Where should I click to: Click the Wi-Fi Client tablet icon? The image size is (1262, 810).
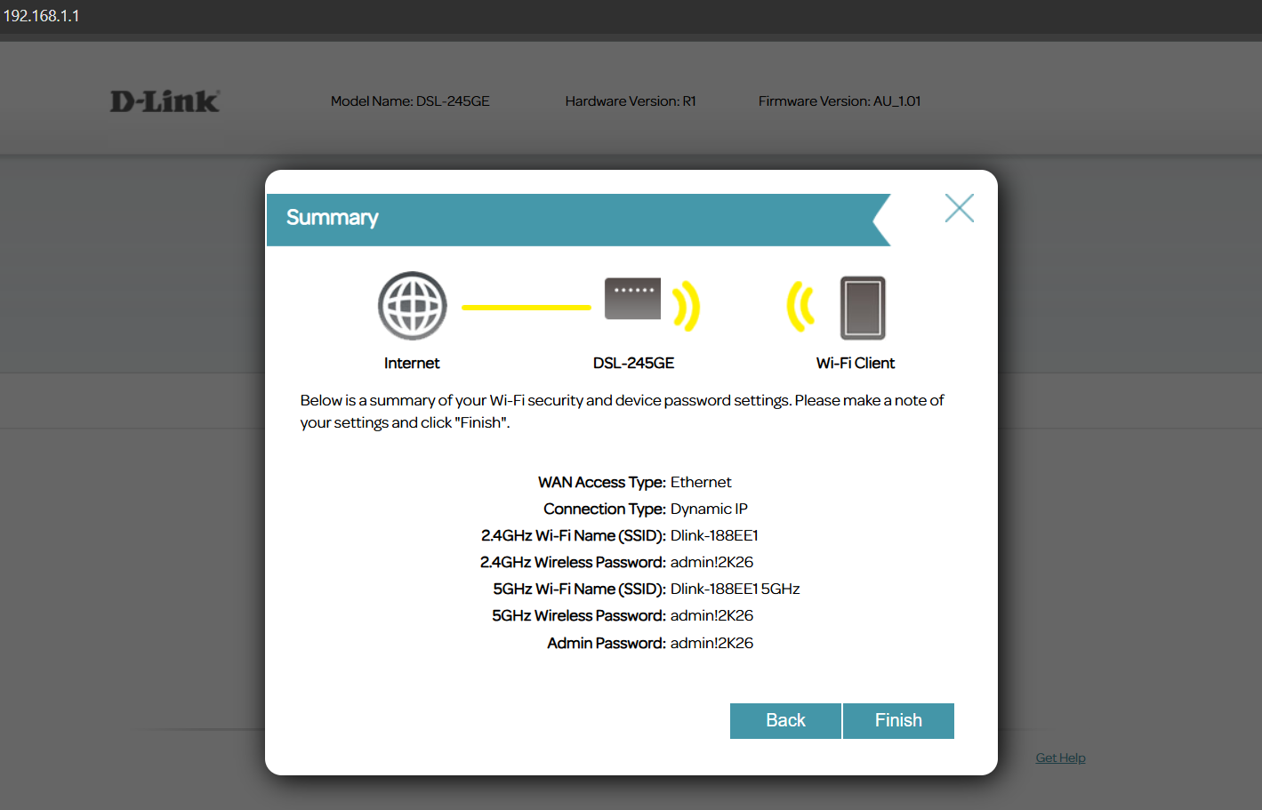pyautogui.click(x=863, y=308)
